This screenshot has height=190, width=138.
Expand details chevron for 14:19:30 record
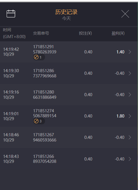(130, 73)
